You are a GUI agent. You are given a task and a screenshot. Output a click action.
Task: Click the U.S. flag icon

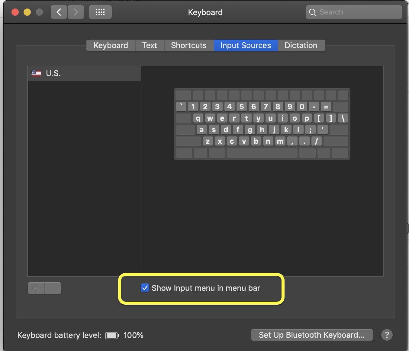point(36,73)
